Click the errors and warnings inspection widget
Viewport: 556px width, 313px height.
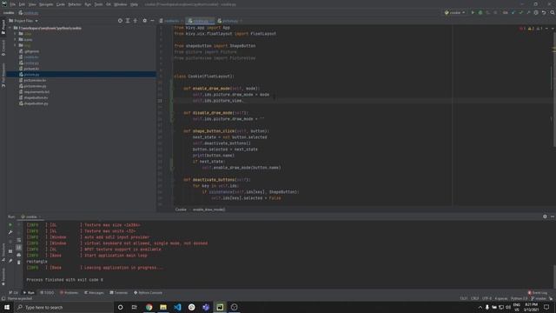click(531, 28)
